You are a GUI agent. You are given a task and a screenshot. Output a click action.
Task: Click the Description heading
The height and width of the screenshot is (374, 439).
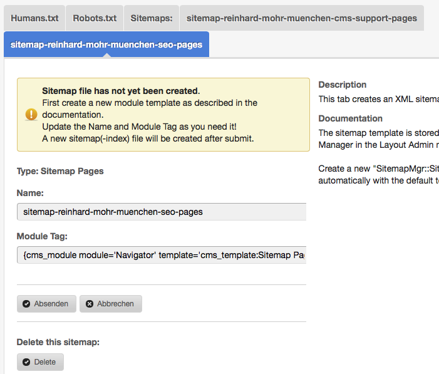click(343, 85)
